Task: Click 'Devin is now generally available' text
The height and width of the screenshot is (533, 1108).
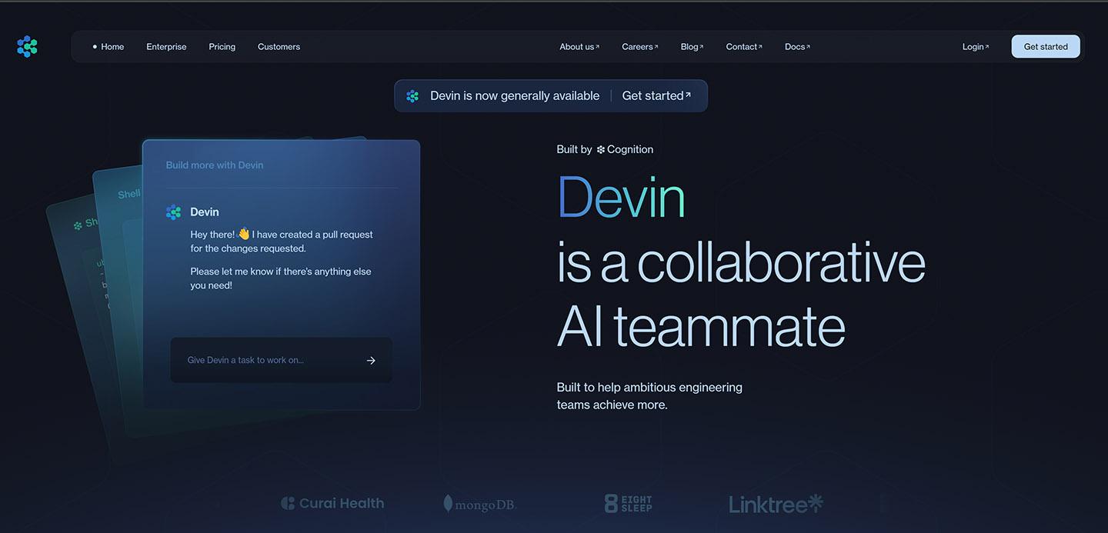Action: point(515,96)
